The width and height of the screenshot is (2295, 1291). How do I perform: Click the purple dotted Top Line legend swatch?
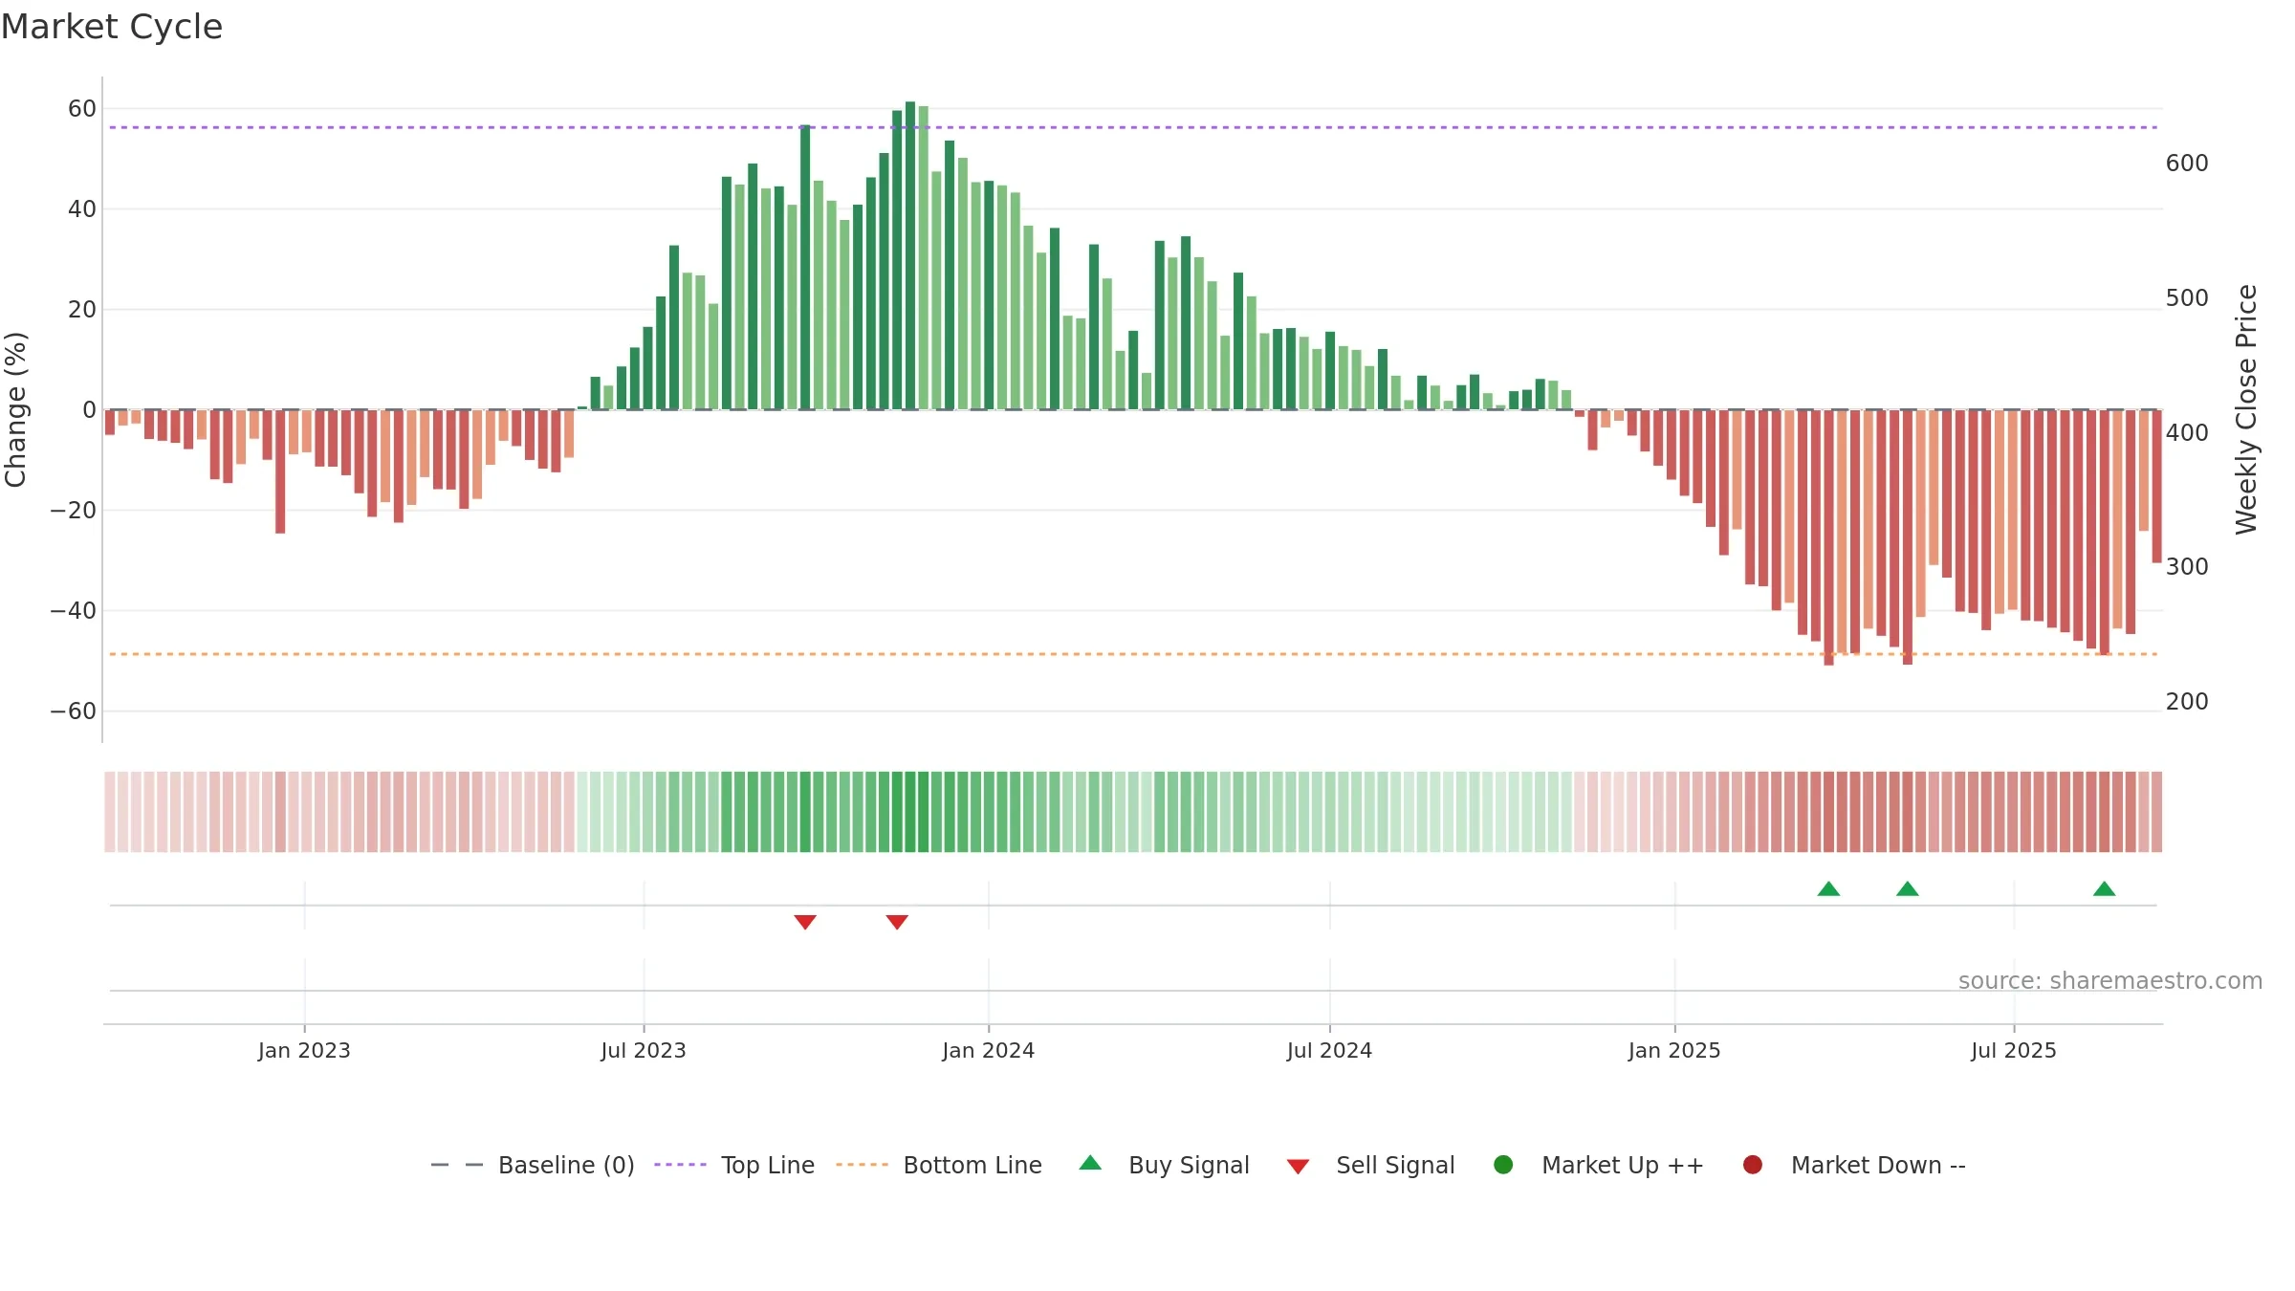point(680,1165)
